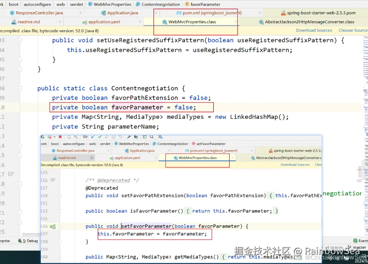Close ResponseController.java tab in outer window
Screen dimensions: 368x264
[x=81, y=13]
